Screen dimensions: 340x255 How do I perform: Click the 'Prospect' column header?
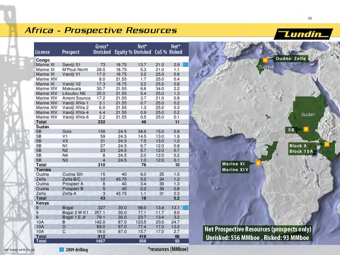click(71, 52)
